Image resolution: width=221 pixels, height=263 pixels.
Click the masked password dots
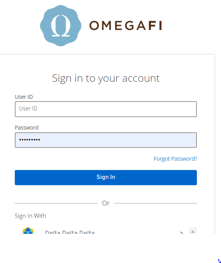[x=30, y=140]
